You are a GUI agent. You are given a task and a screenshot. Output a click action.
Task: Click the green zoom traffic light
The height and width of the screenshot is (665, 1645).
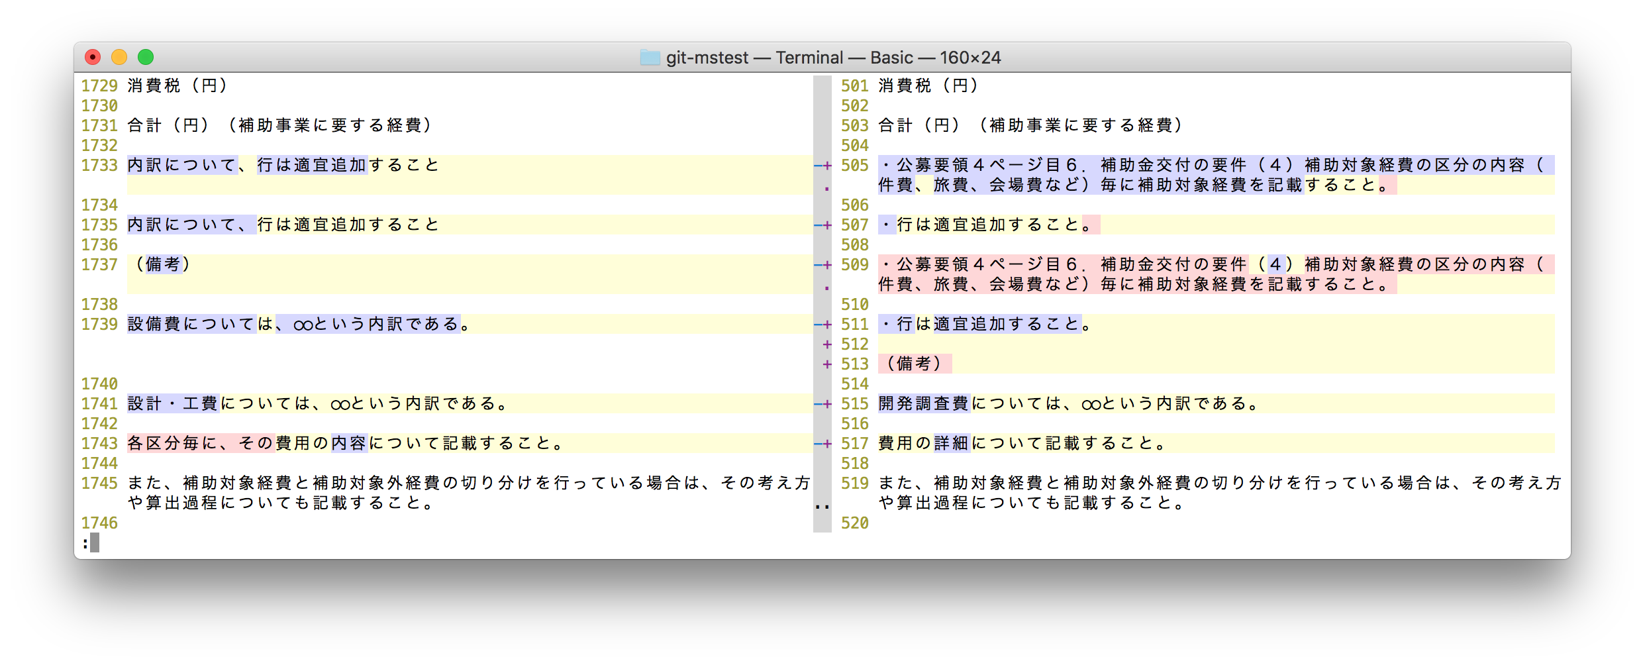pos(145,57)
